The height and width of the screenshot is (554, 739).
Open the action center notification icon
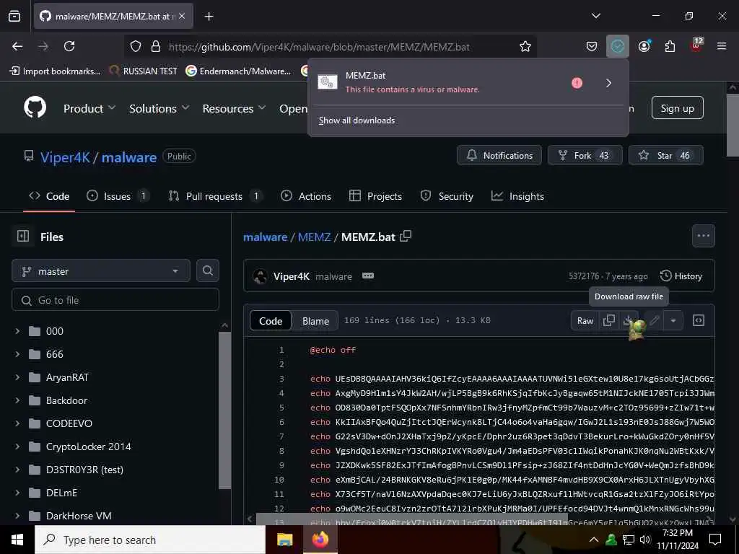coord(715,540)
